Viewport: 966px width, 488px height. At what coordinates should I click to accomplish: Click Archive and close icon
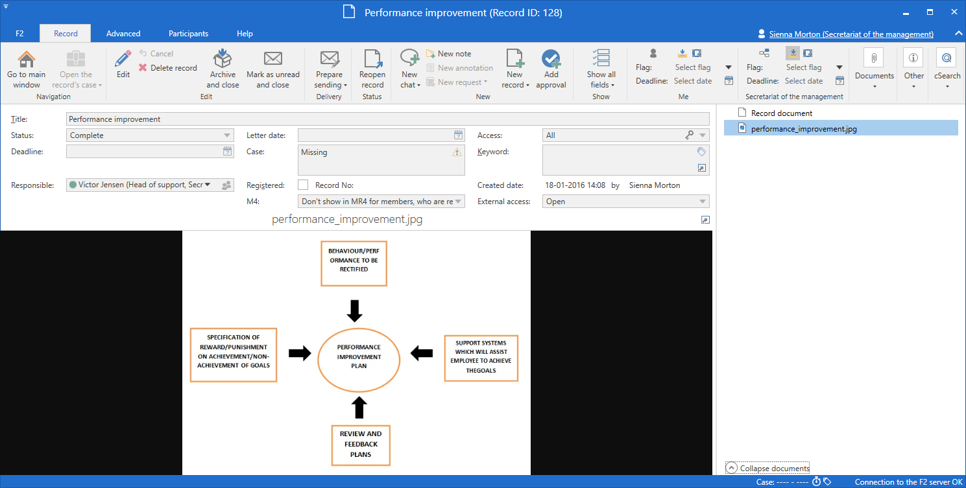tap(223, 60)
